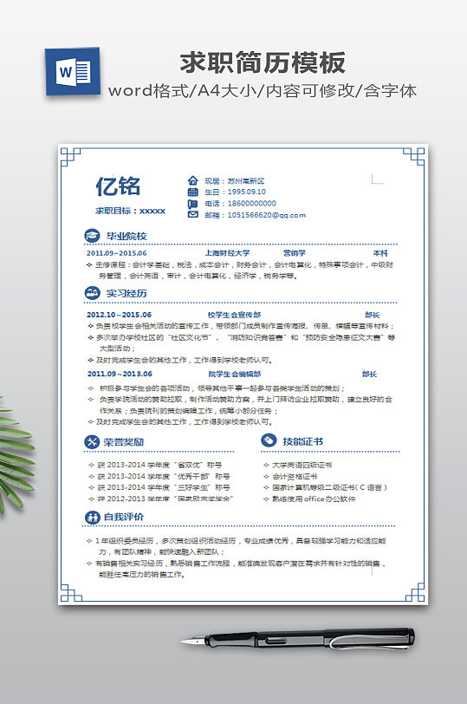Click the calendar icon beside 生日
Image resolution: width=467 pixels, height=704 pixels.
point(192,192)
